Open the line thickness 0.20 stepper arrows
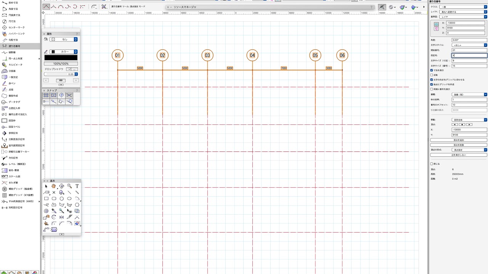 pyautogui.click(x=76, y=74)
